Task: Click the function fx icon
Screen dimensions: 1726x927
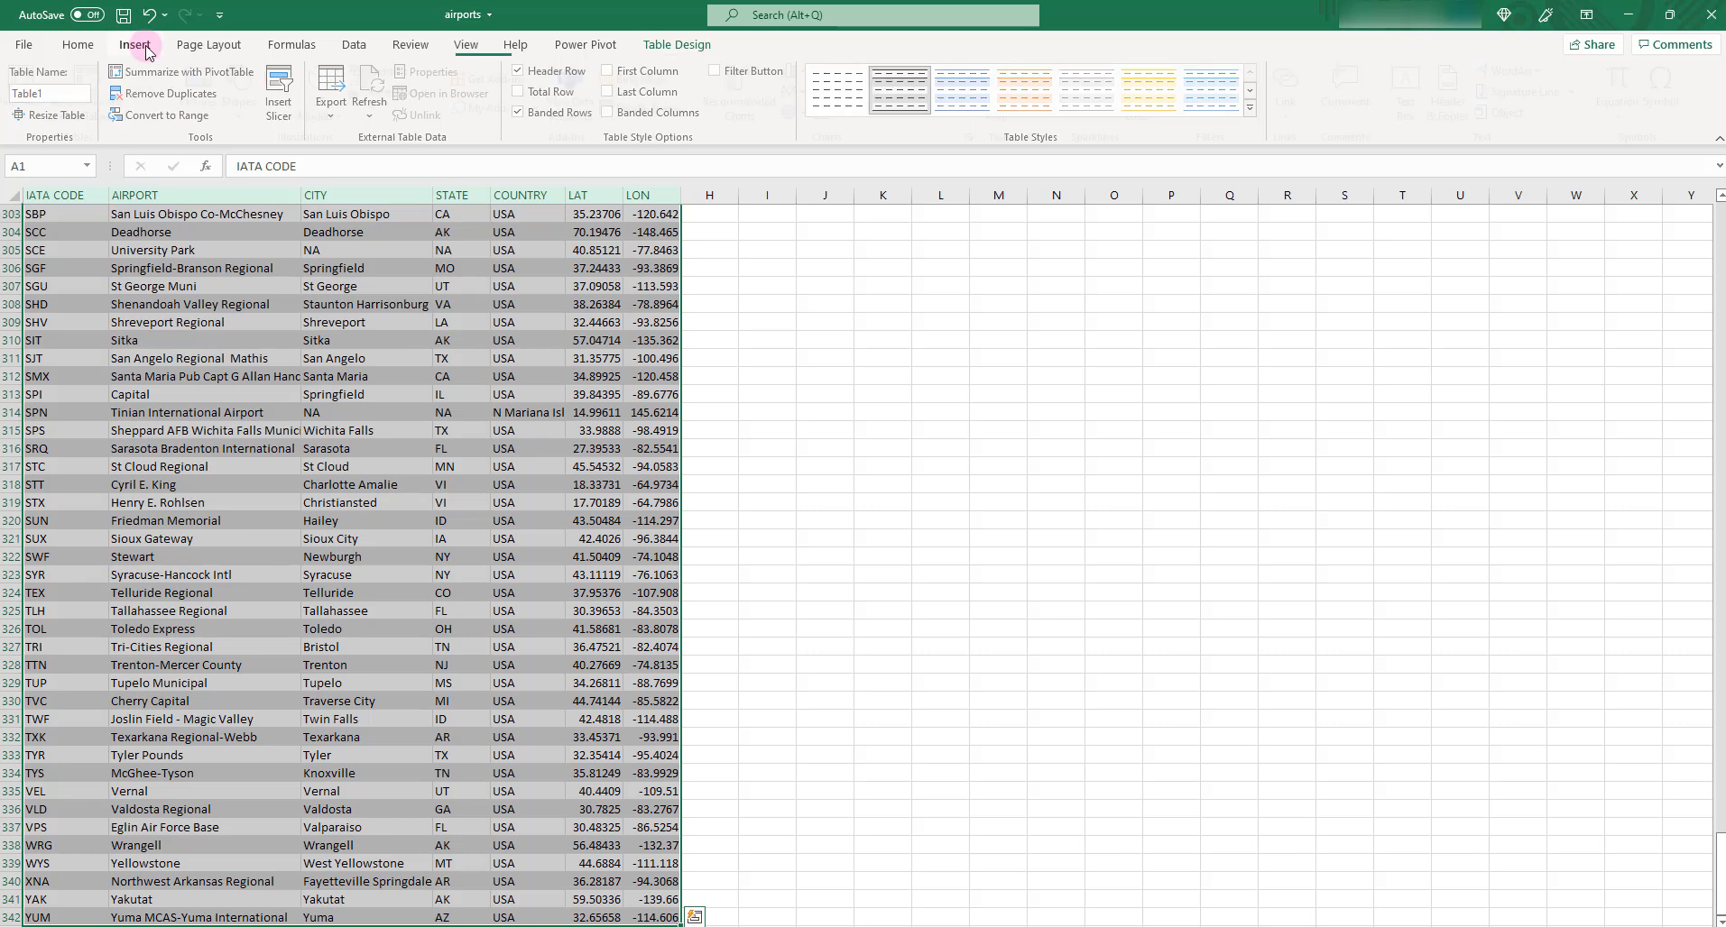Action: click(x=206, y=166)
